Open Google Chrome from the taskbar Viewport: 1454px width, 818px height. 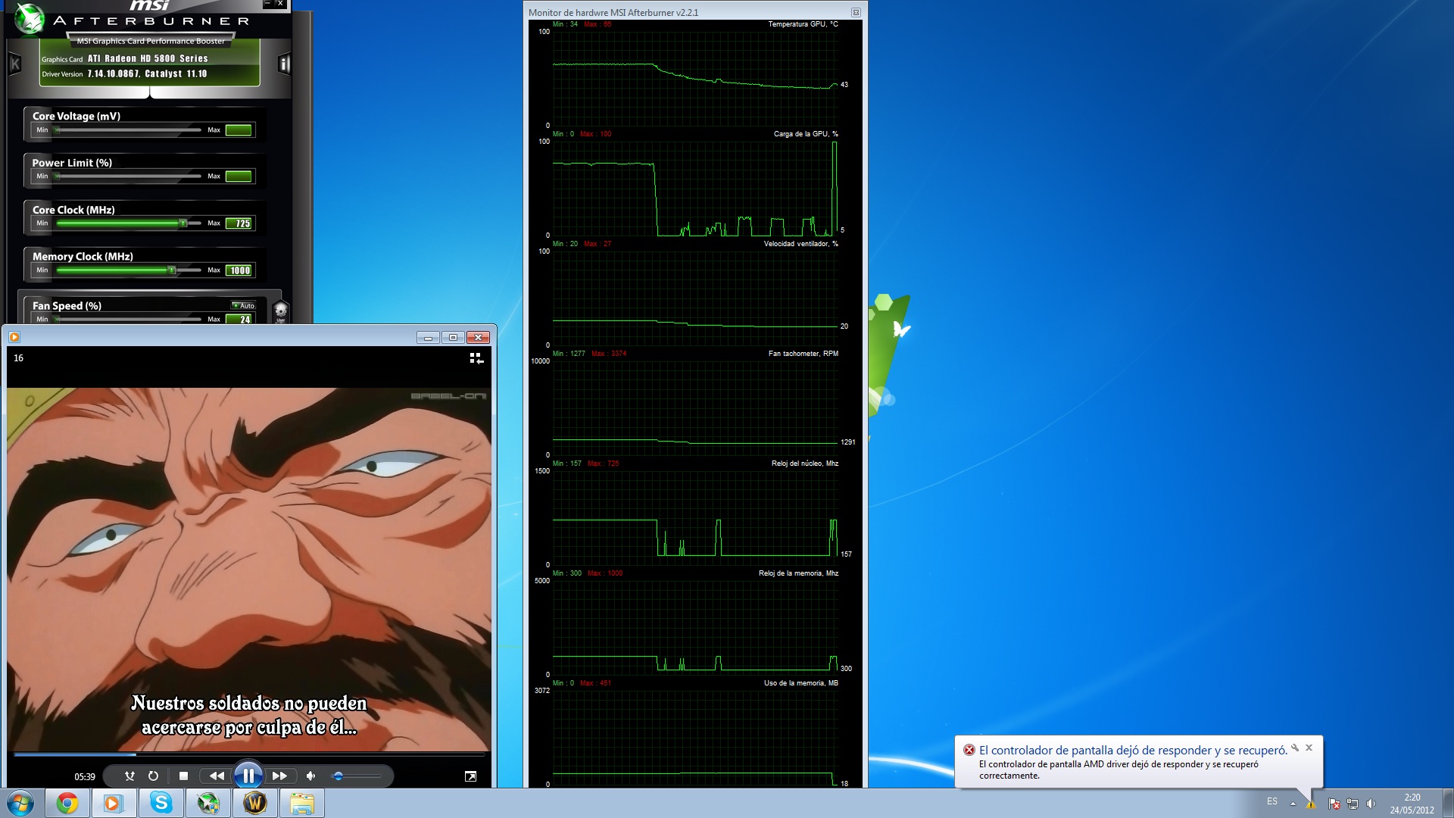pos(67,803)
